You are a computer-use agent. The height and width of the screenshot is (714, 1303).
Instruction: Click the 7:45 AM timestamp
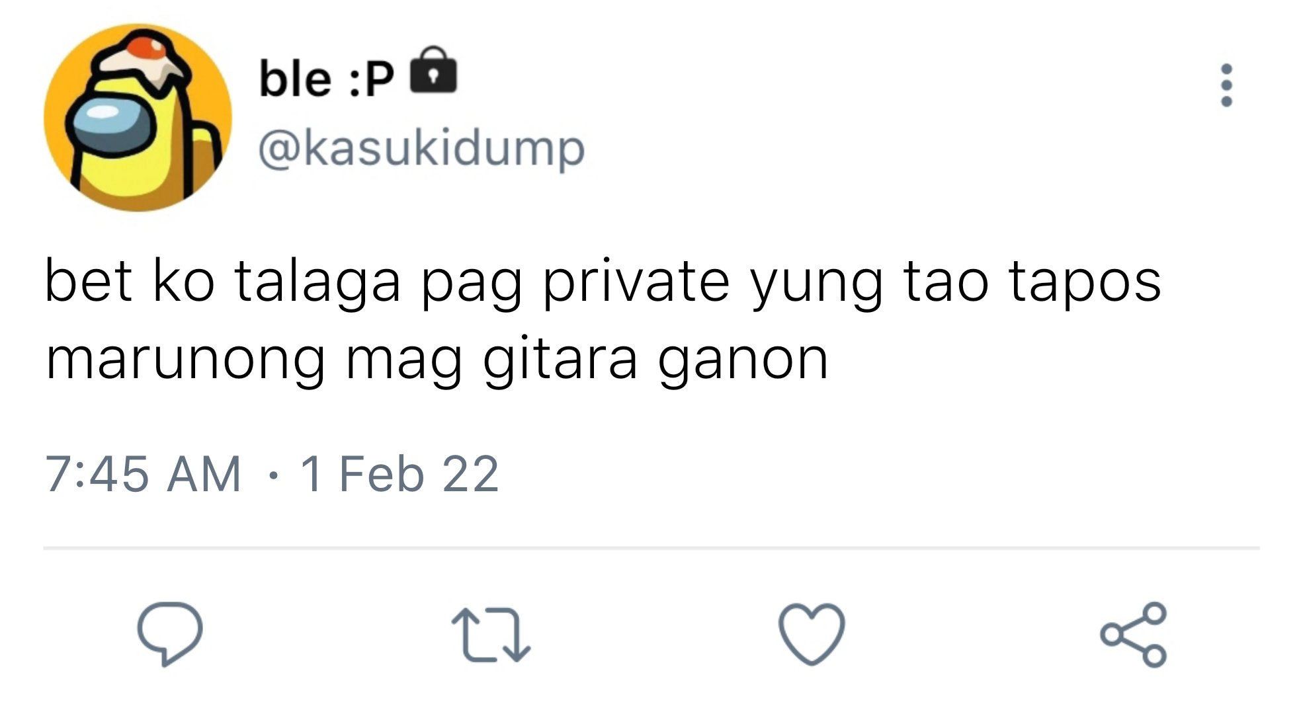point(143,474)
